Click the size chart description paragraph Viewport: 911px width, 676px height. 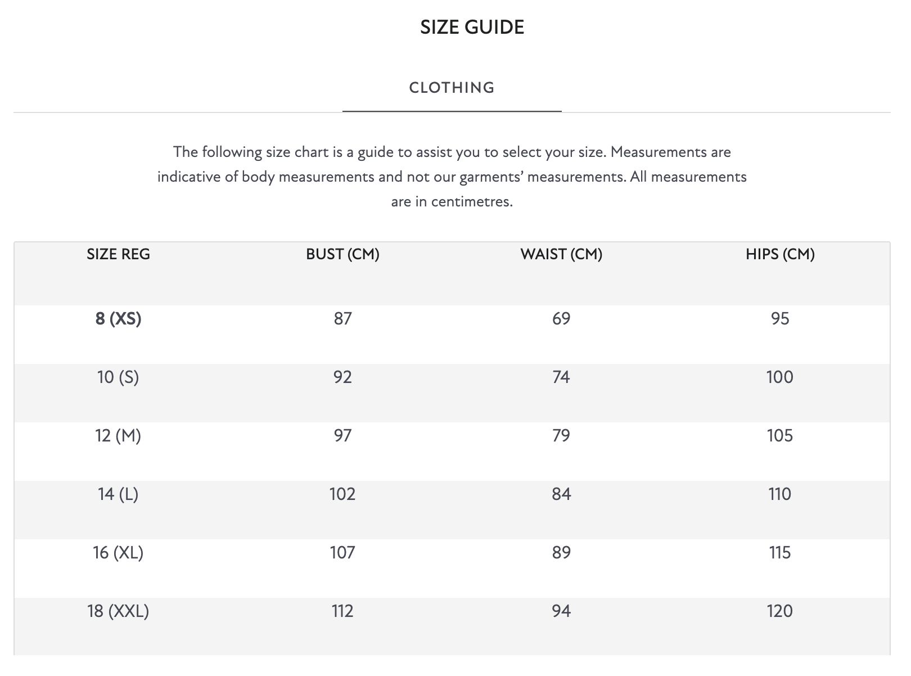pos(452,177)
